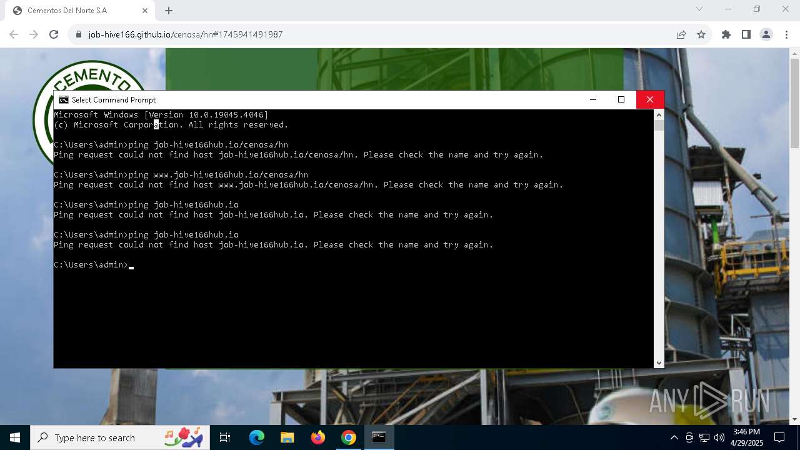Screen dimensions: 800x450
Task: Click the browser page vertical scrollbar thumb
Action: [x=794, y=104]
